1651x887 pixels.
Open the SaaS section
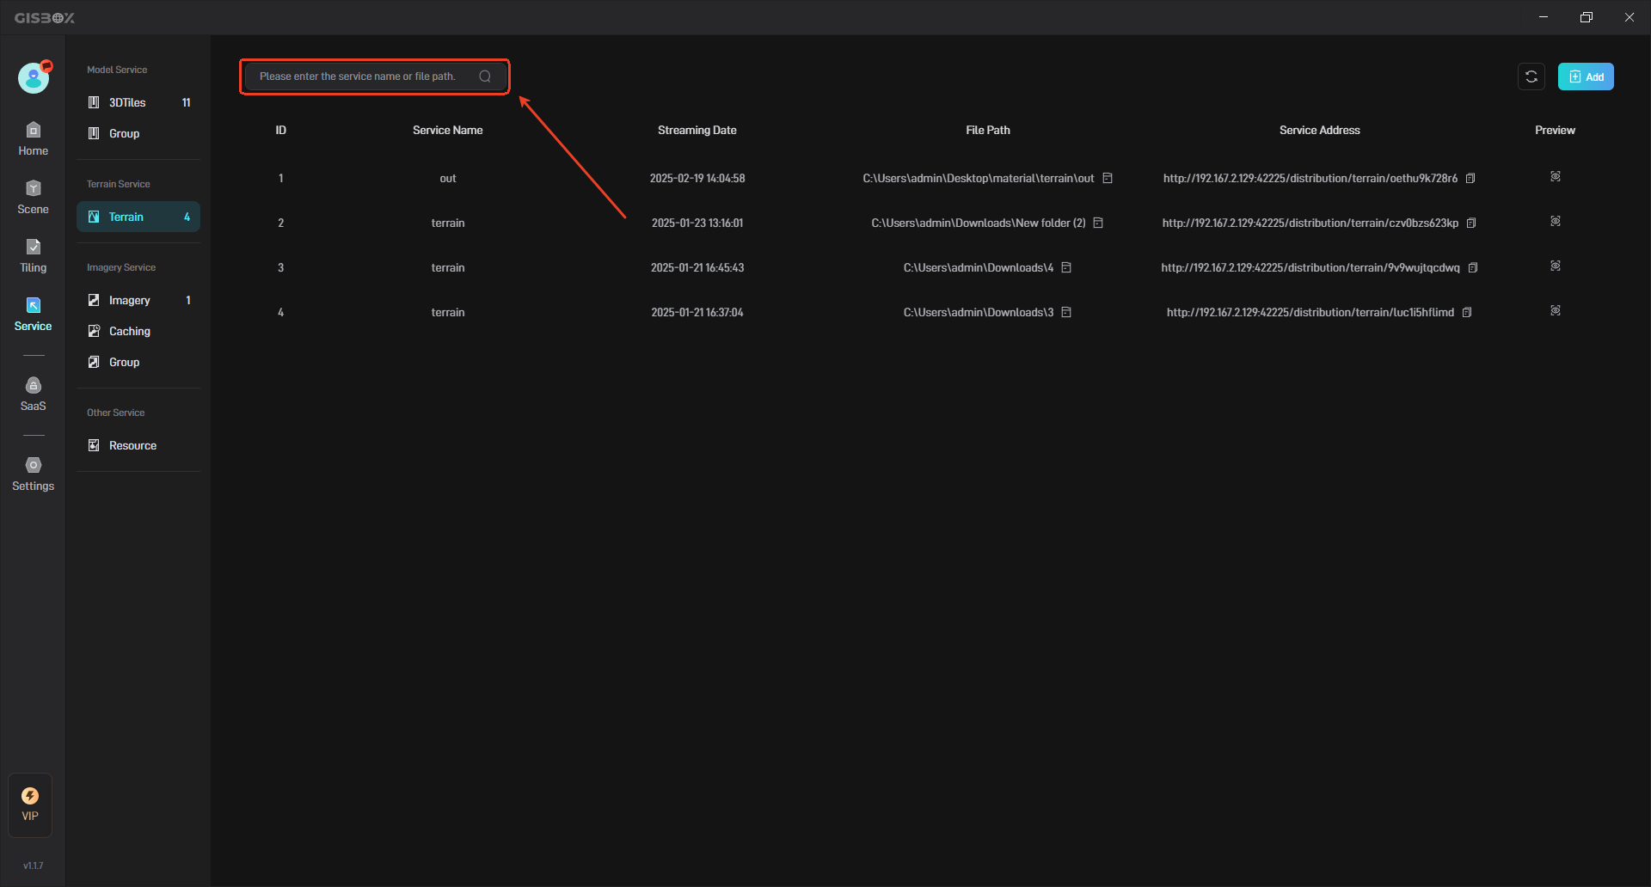coord(33,394)
